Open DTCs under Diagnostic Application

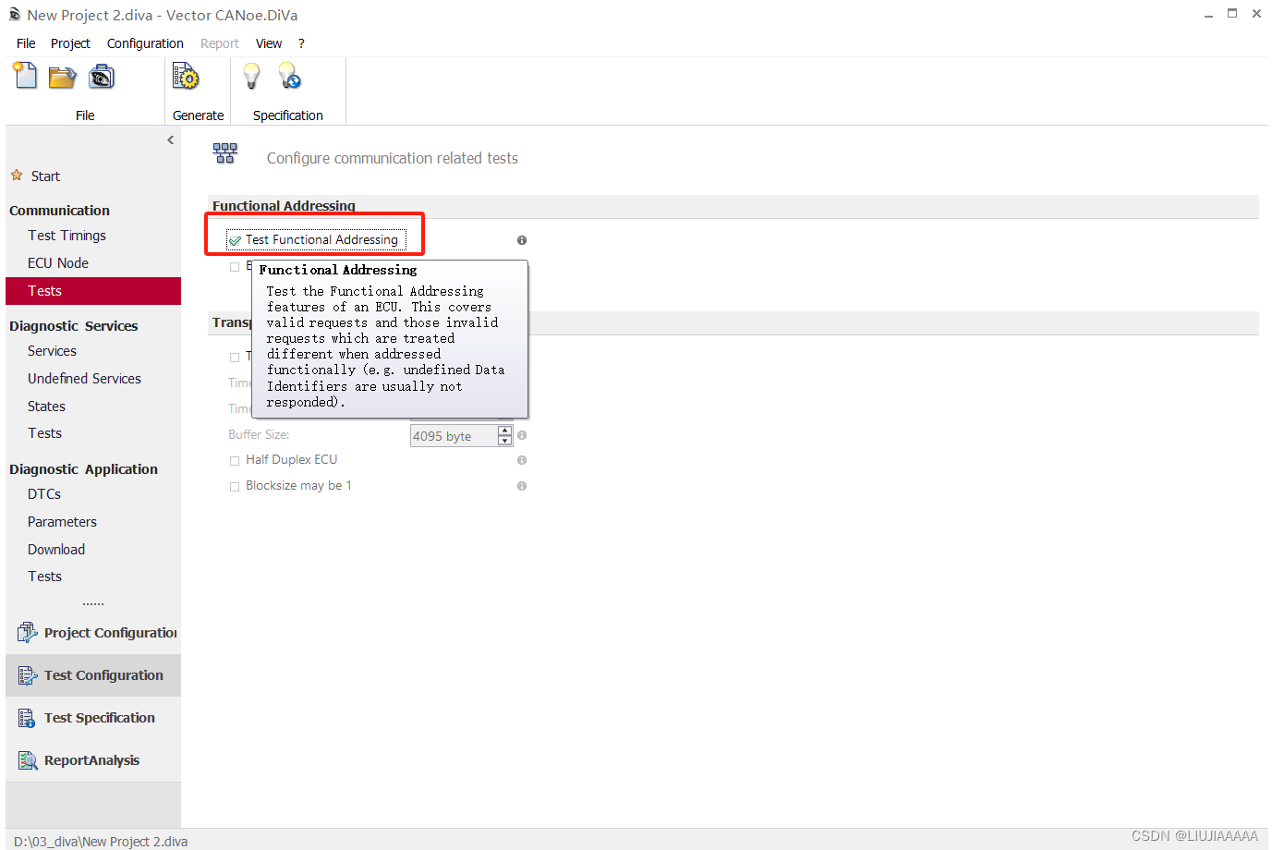pyautogui.click(x=44, y=494)
